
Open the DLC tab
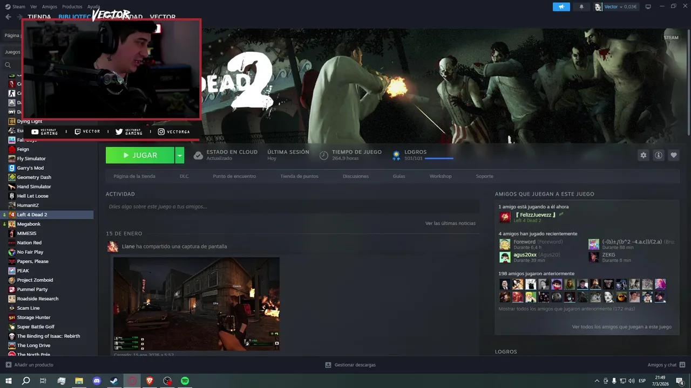pyautogui.click(x=184, y=176)
